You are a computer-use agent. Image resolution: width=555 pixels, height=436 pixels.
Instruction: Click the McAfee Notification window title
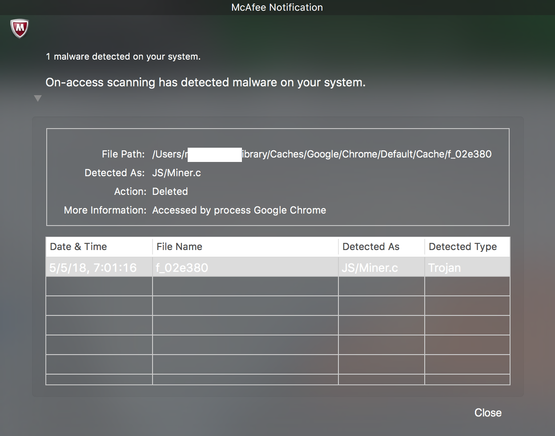point(277,7)
